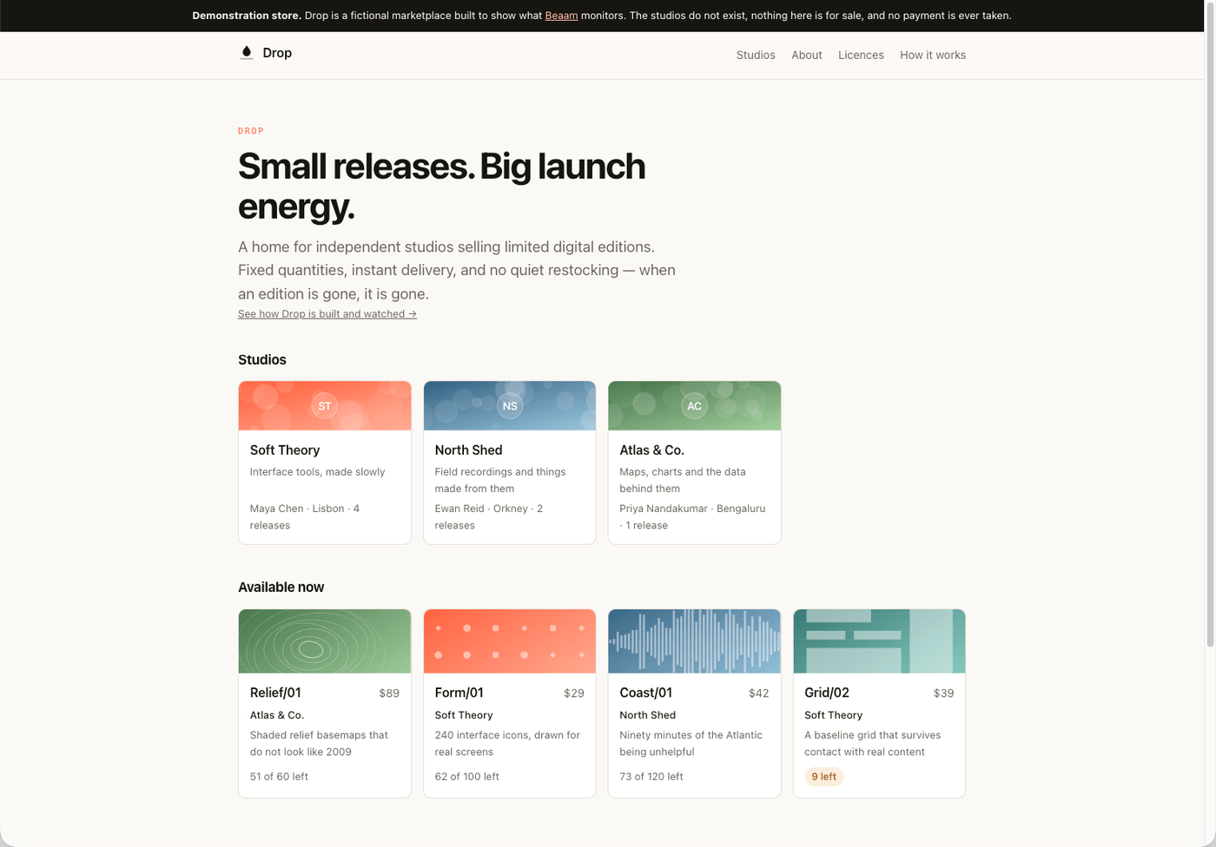
Task: Click the ST avatar badge for Soft Theory
Action: 325,405
